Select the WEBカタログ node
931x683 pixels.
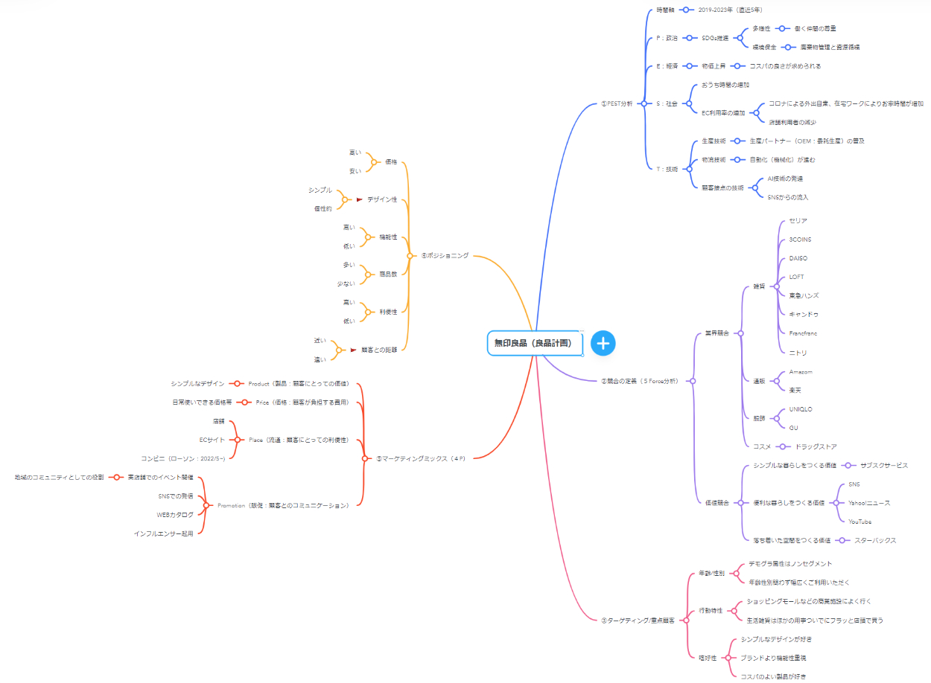click(x=175, y=514)
